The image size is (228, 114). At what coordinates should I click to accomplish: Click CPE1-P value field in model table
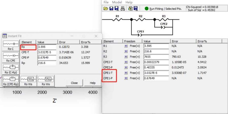[x=156, y=78]
